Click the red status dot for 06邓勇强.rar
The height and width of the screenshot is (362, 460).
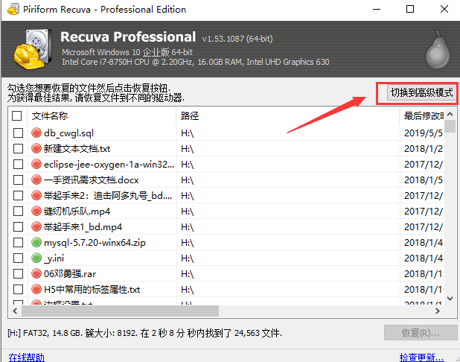click(x=36, y=273)
